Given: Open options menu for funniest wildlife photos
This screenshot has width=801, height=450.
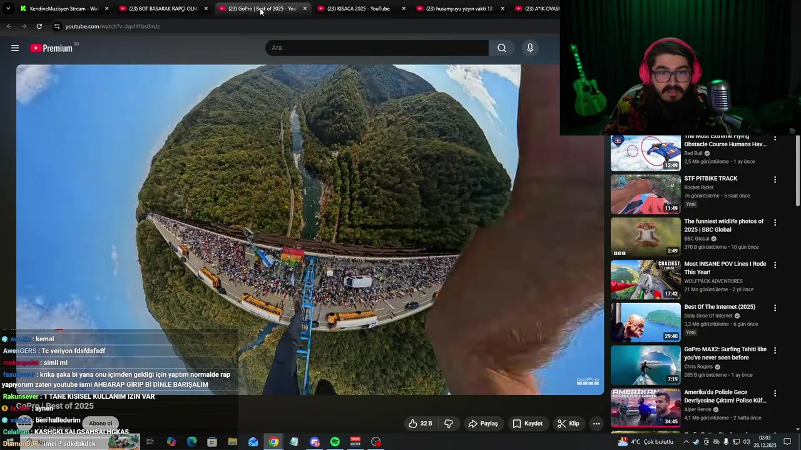Looking at the screenshot, I should (x=775, y=222).
